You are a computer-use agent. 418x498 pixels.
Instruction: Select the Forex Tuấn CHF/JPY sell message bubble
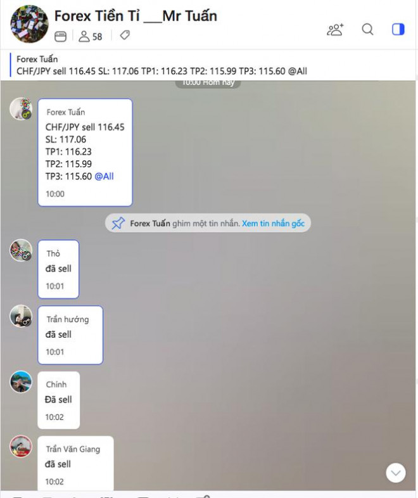[x=85, y=153]
